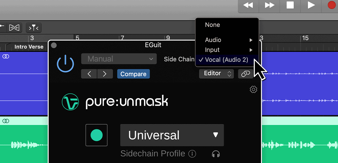Open pure:unmask settings gear
This screenshot has width=338, height=163.
click(x=254, y=89)
